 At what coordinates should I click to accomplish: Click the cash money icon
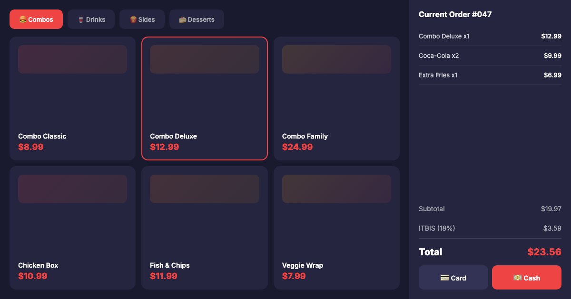tap(518, 278)
